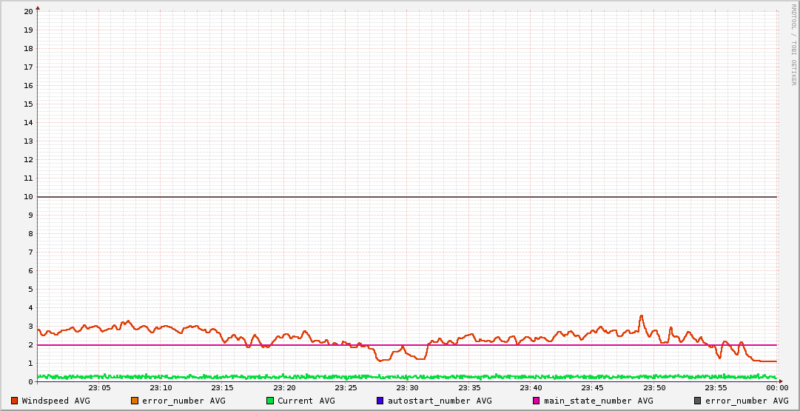Click the 10 value on the y-axis

tap(28, 197)
